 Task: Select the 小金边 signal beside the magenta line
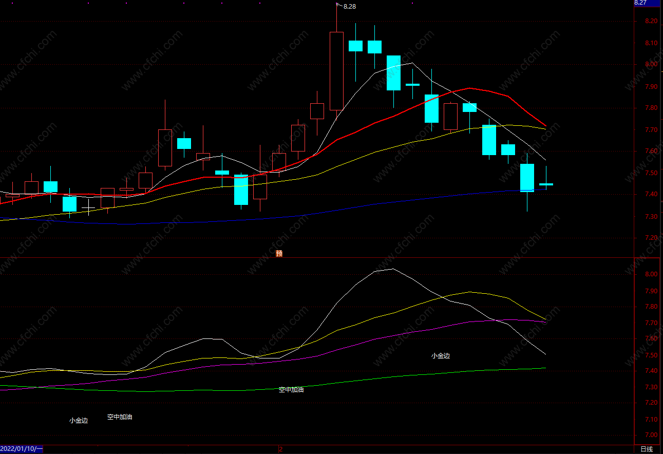click(440, 355)
